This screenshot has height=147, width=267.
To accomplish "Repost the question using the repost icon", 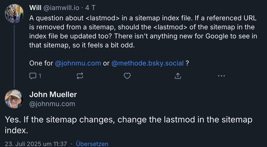I will 80,76.
